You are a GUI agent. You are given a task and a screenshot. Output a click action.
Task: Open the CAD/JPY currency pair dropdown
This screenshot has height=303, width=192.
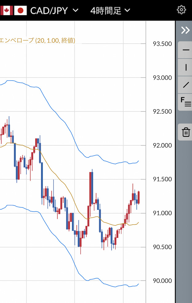(54, 10)
